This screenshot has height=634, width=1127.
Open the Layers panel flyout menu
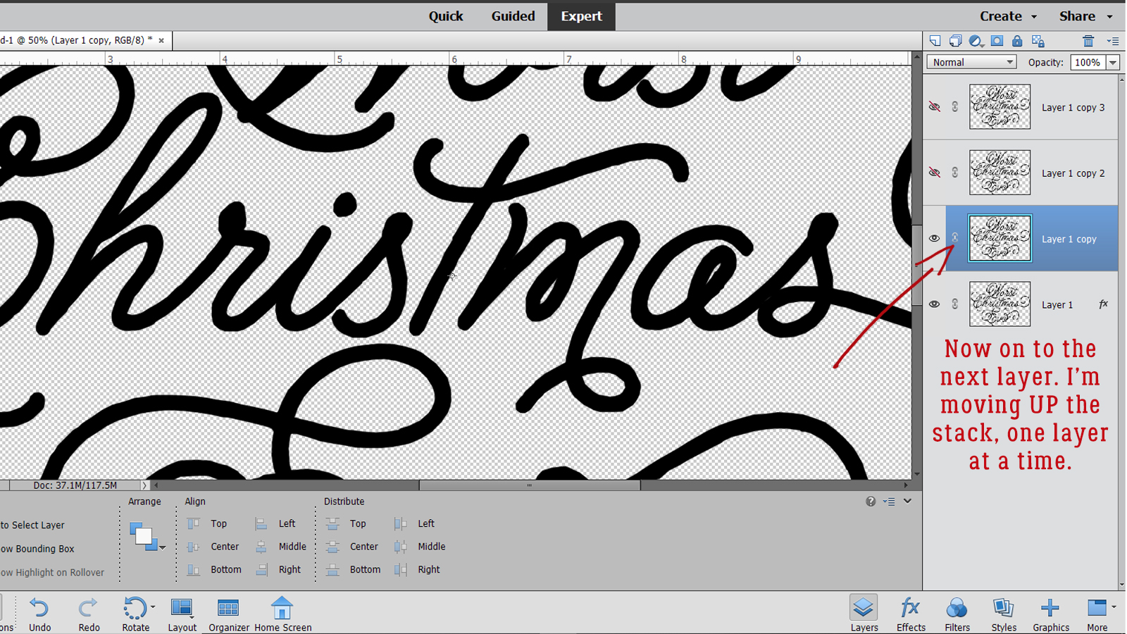1113,41
